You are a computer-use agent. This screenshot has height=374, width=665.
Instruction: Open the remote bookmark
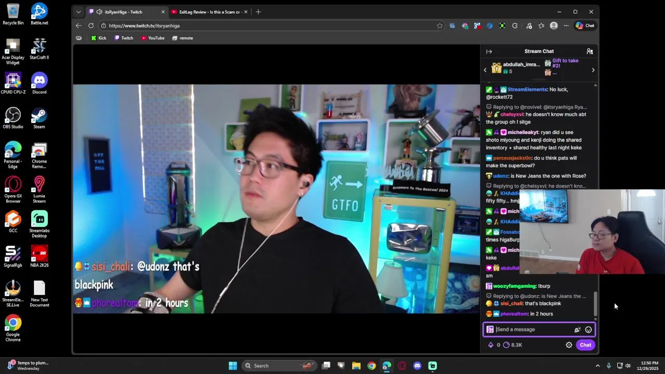click(182, 38)
